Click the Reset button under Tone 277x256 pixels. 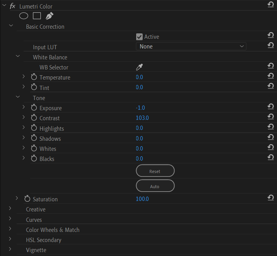155,171
